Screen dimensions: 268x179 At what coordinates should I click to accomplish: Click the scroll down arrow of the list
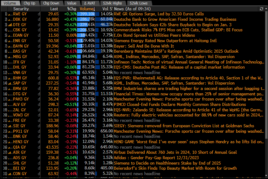click(x=266, y=176)
